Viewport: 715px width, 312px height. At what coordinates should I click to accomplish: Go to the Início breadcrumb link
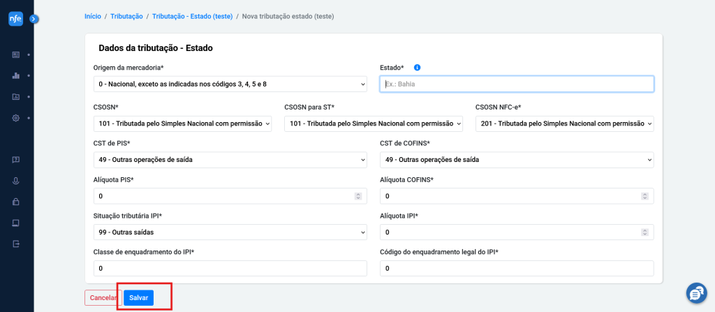93,16
